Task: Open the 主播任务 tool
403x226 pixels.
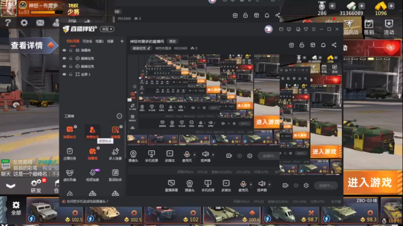Action: click(70, 154)
